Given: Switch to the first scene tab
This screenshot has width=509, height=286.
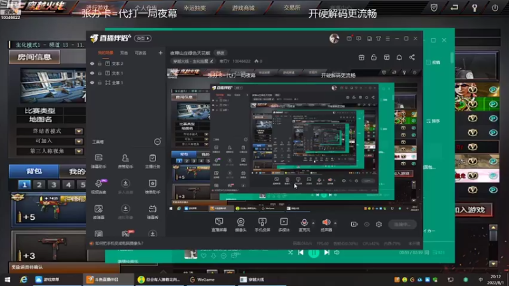Looking at the screenshot, I should click(106, 53).
